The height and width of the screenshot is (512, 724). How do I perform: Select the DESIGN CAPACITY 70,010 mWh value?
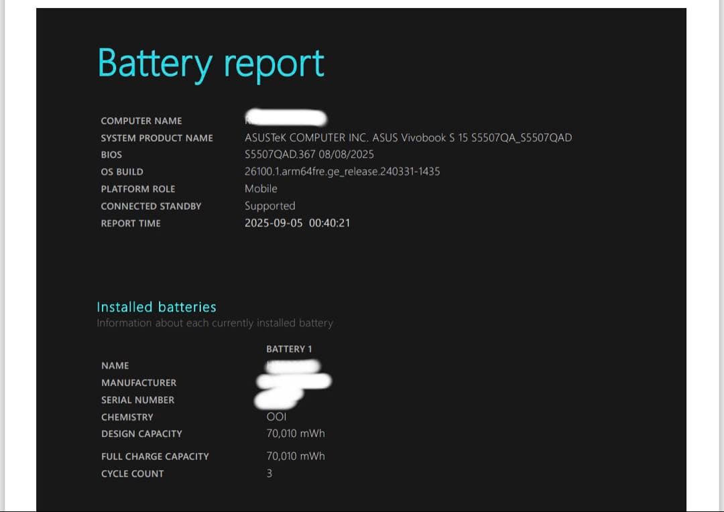(x=296, y=433)
